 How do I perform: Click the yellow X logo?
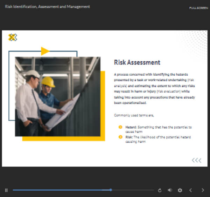[13, 37]
